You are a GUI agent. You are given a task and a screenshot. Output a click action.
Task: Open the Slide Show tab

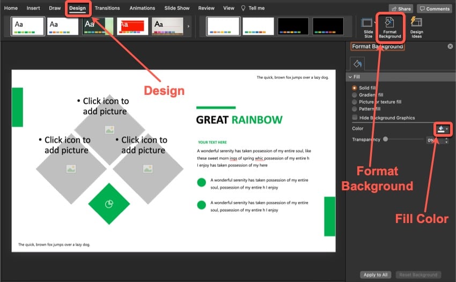(176, 9)
